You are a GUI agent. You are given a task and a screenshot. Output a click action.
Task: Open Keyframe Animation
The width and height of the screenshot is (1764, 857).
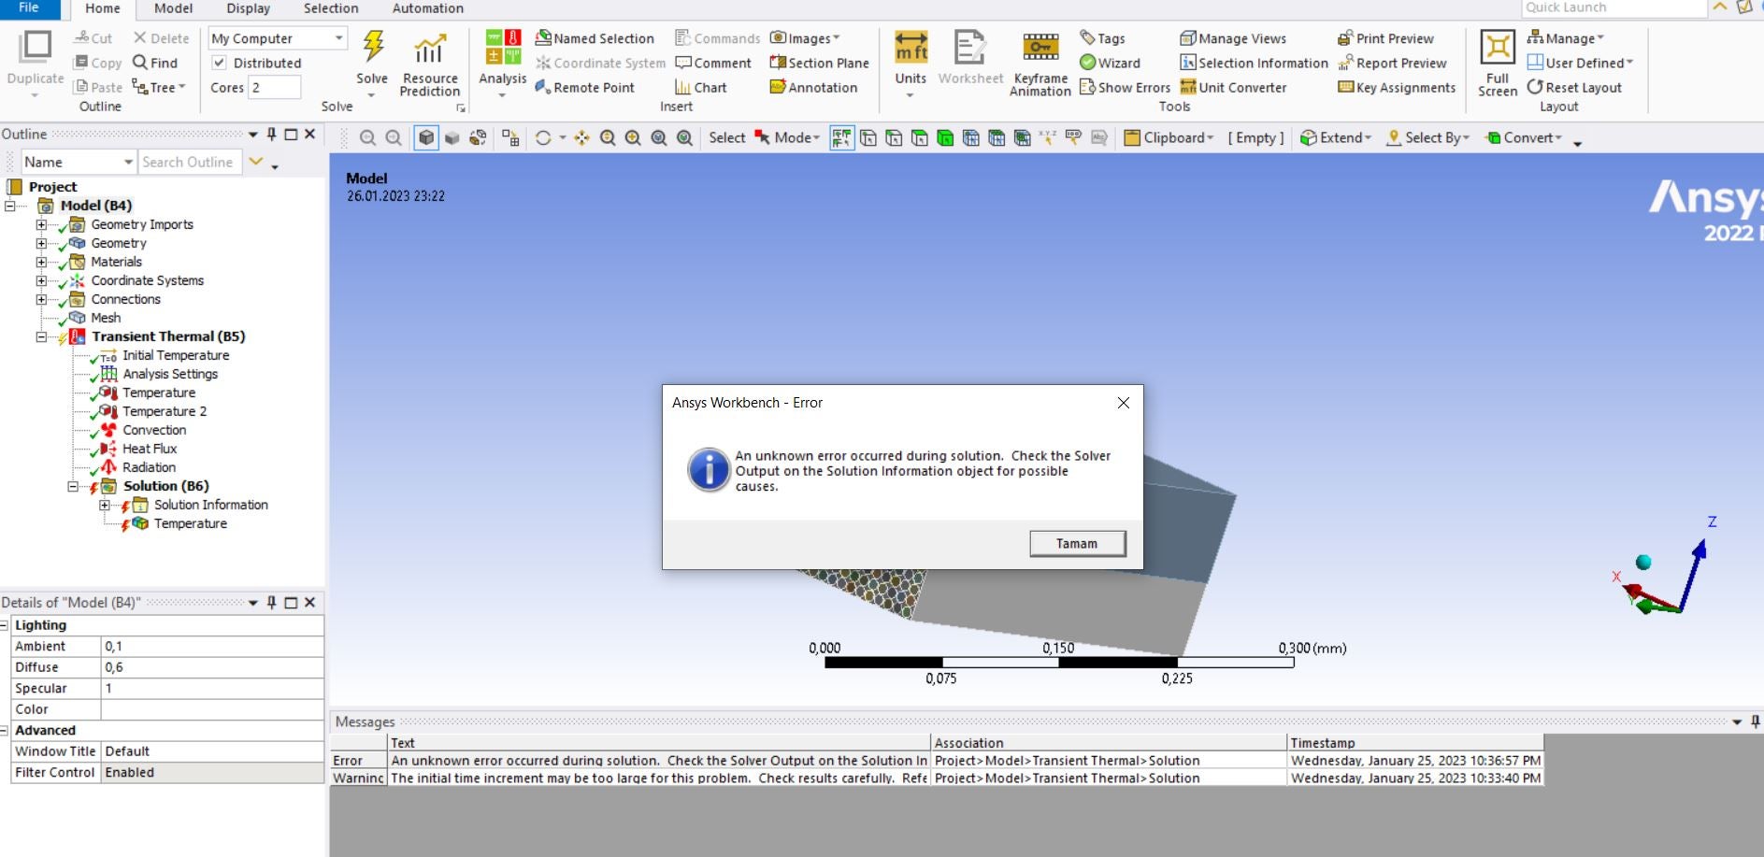tap(1040, 64)
